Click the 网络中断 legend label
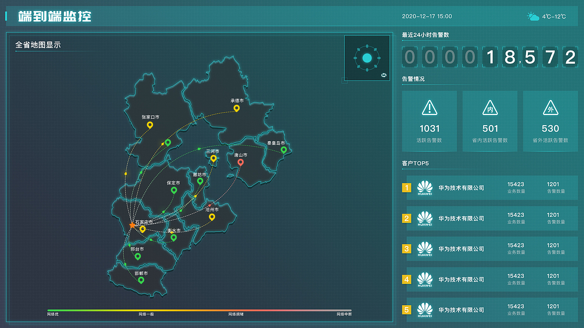584x328 pixels. [344, 314]
